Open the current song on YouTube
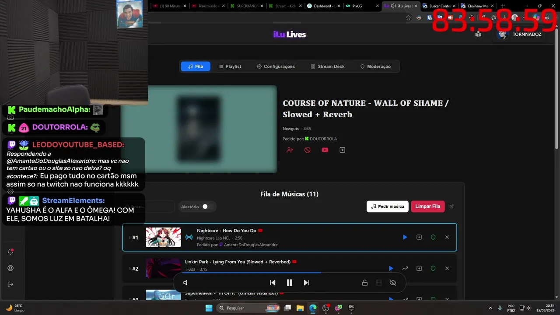The height and width of the screenshot is (315, 560). click(x=325, y=150)
